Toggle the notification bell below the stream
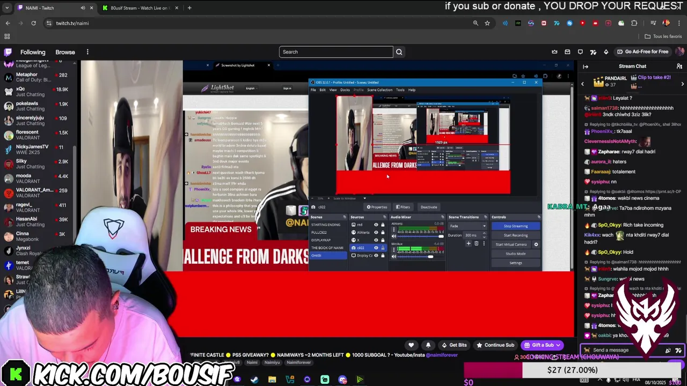Screen dimensions: 687x386 point(428,345)
